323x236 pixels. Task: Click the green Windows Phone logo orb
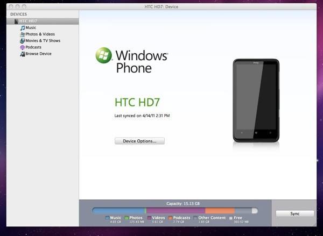[103, 55]
